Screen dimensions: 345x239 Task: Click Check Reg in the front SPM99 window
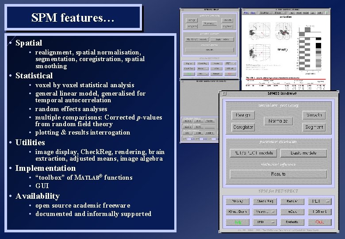tap(264, 201)
